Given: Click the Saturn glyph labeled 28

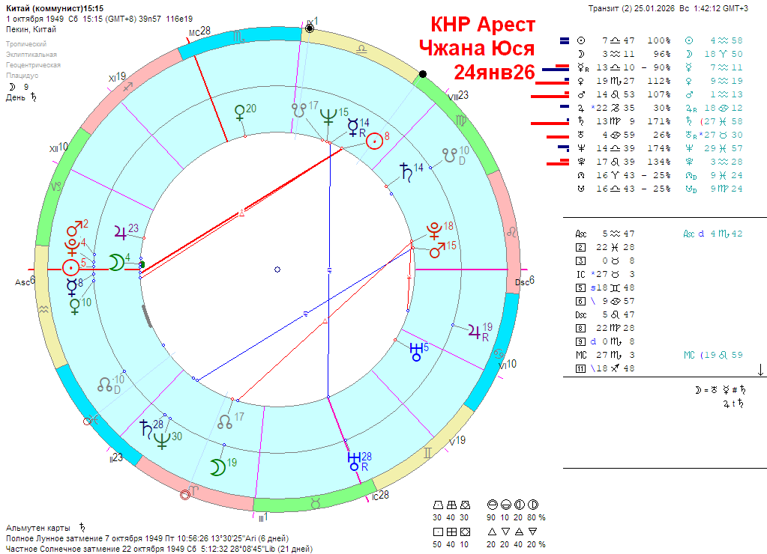Looking at the screenshot, I should [x=145, y=428].
